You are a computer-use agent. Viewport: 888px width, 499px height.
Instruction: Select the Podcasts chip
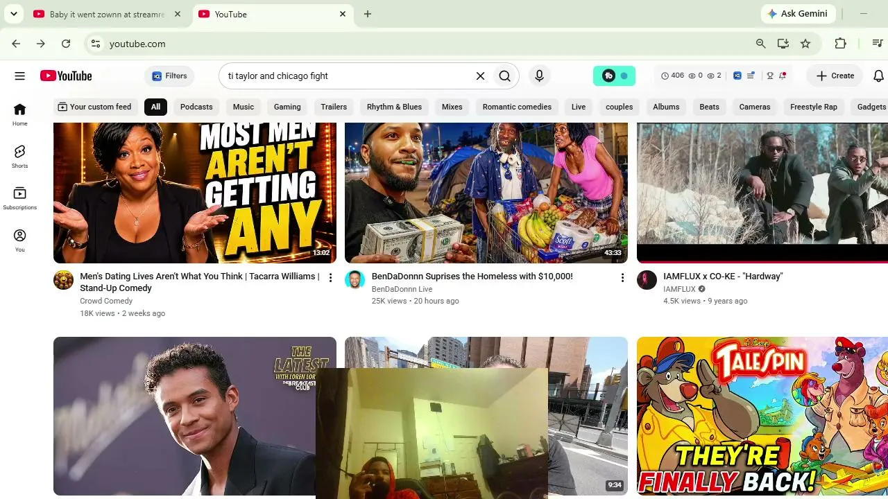(196, 107)
